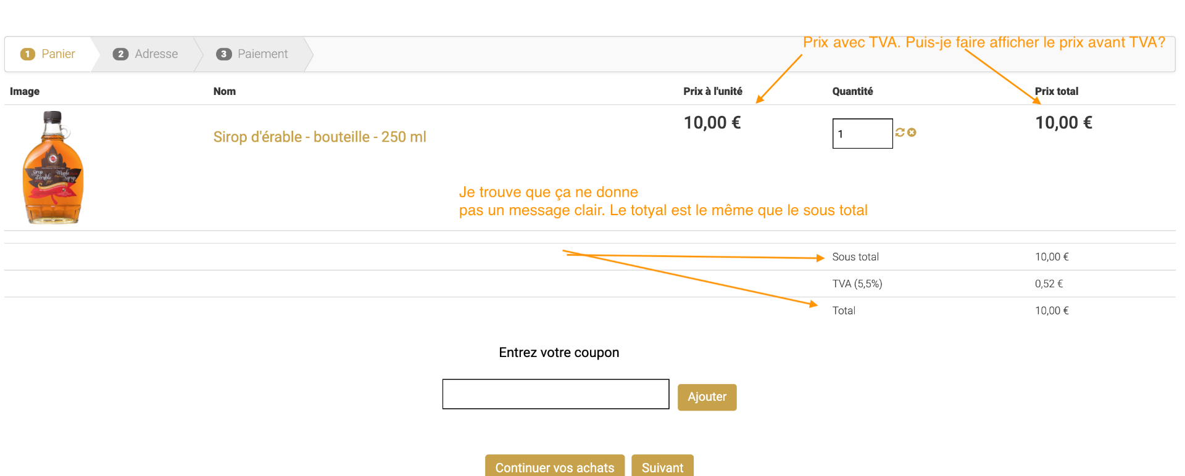The height and width of the screenshot is (476, 1185).
Task: Click the Quantité column header
Action: click(x=852, y=91)
